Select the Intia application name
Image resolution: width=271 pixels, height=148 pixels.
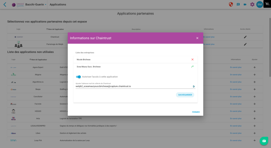(x=38, y=118)
